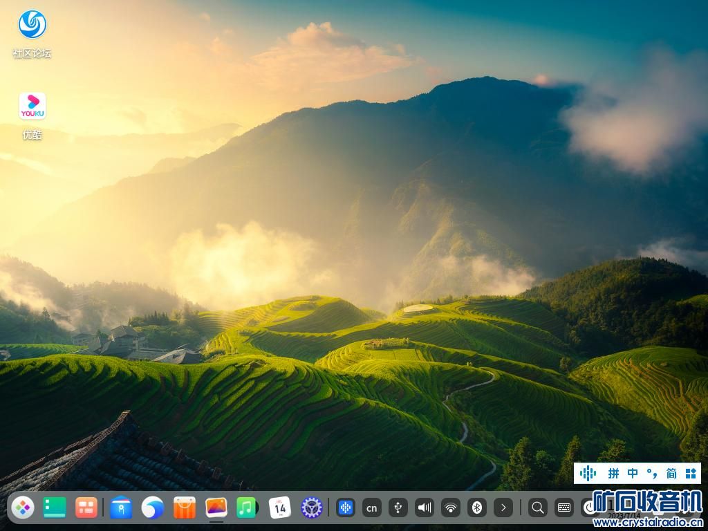Open Control Center gear icon
The height and width of the screenshot is (531, 708).
[312, 508]
